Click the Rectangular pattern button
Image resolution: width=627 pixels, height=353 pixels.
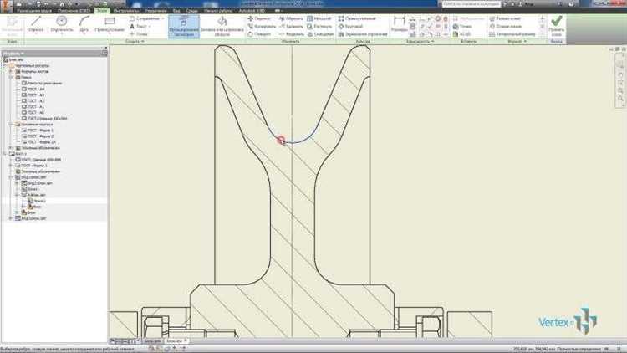point(358,18)
